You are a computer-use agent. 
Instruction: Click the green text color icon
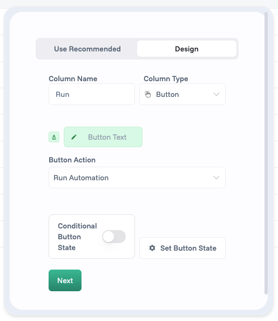pyautogui.click(x=54, y=137)
